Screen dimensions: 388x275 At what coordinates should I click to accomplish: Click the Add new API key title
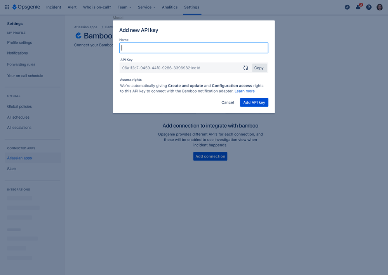tap(139, 30)
